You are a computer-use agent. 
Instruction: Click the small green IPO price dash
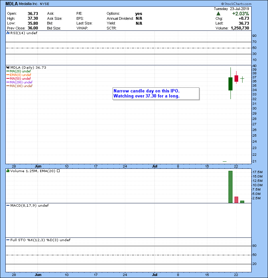(x=224, y=161)
